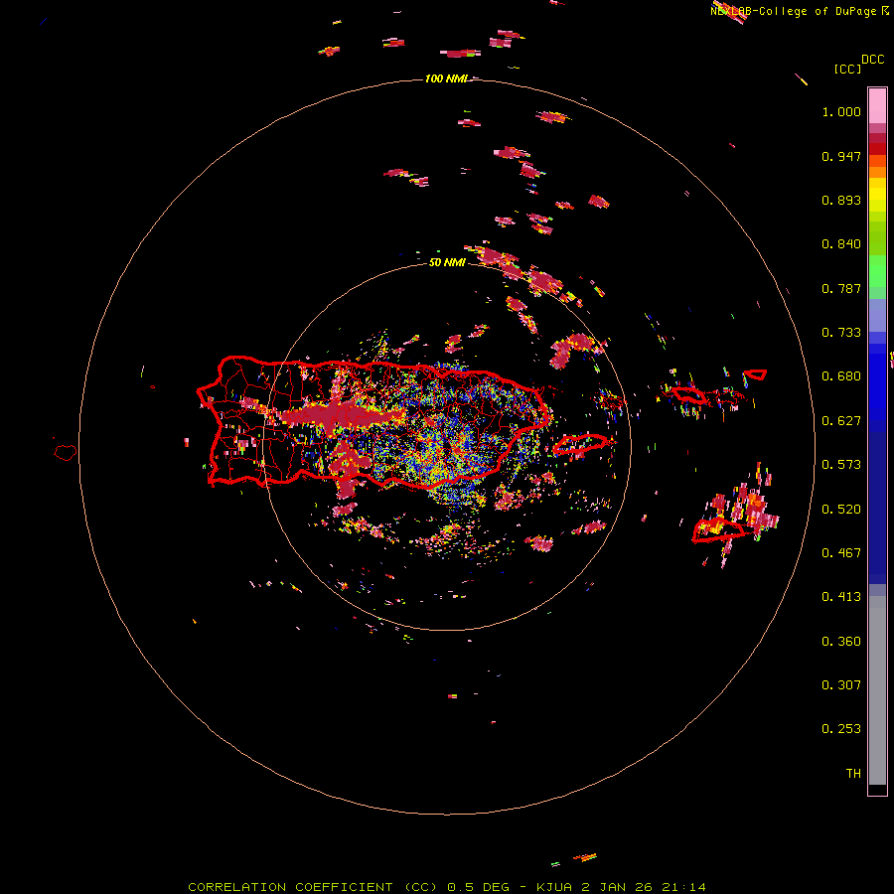The width and height of the screenshot is (894, 894).
Task: Select the 1.000 scale value
Action: pyautogui.click(x=841, y=111)
